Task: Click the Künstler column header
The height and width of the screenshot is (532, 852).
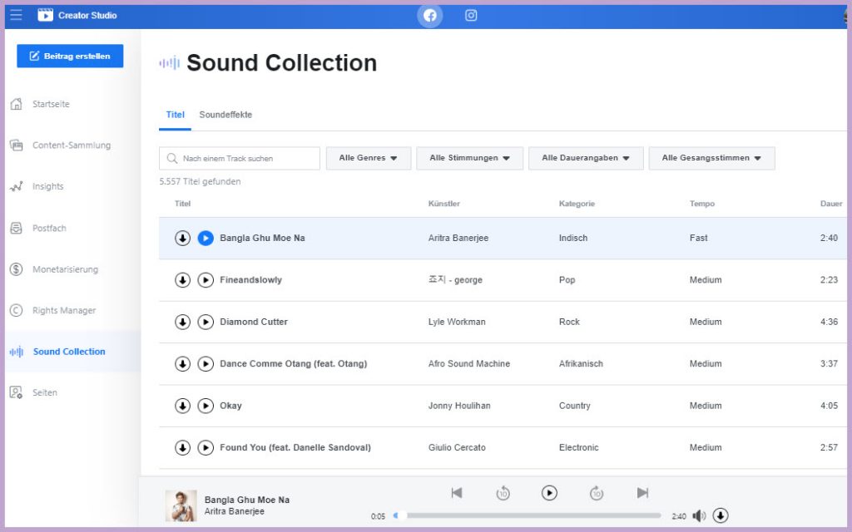Action: 444,204
